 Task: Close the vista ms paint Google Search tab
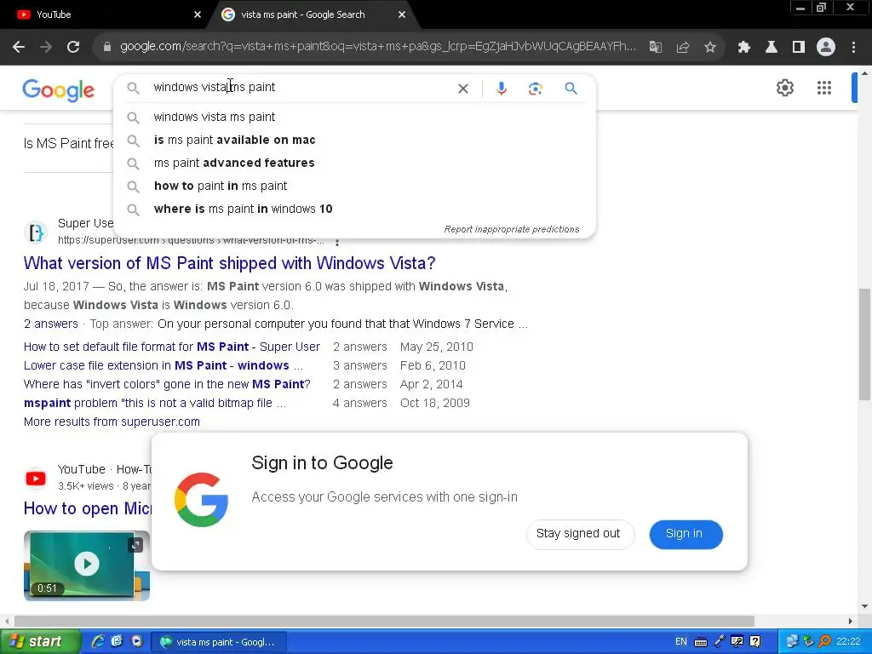coord(402,14)
